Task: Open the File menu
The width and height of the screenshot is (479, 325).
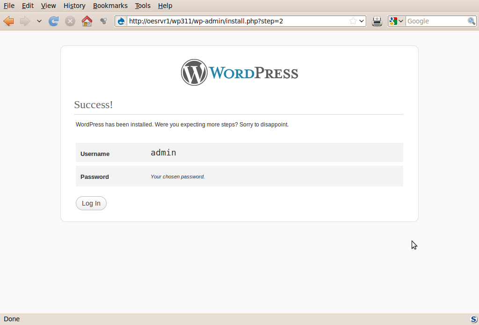Action: click(9, 6)
